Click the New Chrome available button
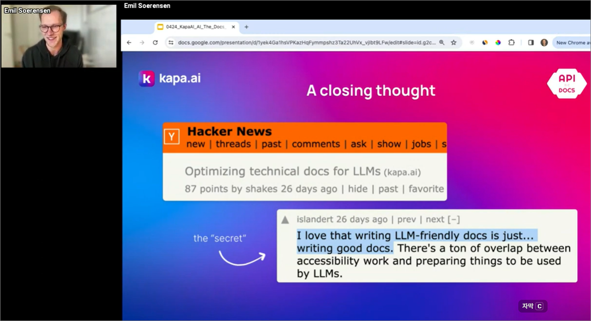Viewport: 591px width, 321px height. pyautogui.click(x=571, y=42)
